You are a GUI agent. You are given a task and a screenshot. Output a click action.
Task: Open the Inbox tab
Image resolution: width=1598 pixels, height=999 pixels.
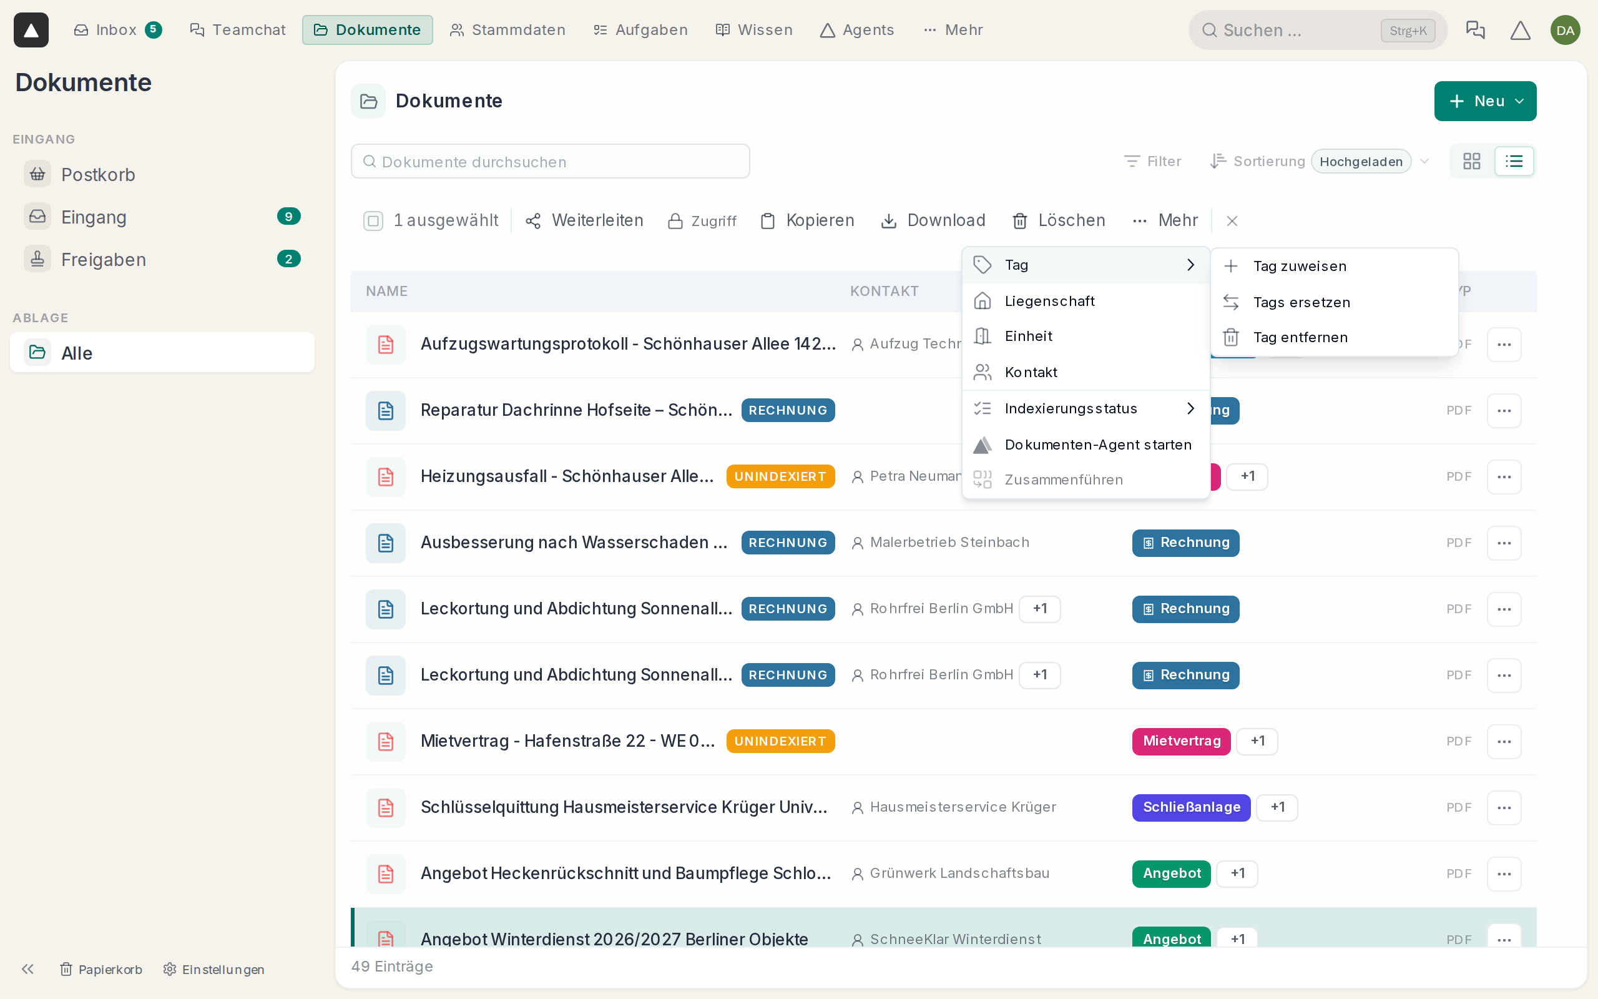pyautogui.click(x=117, y=30)
